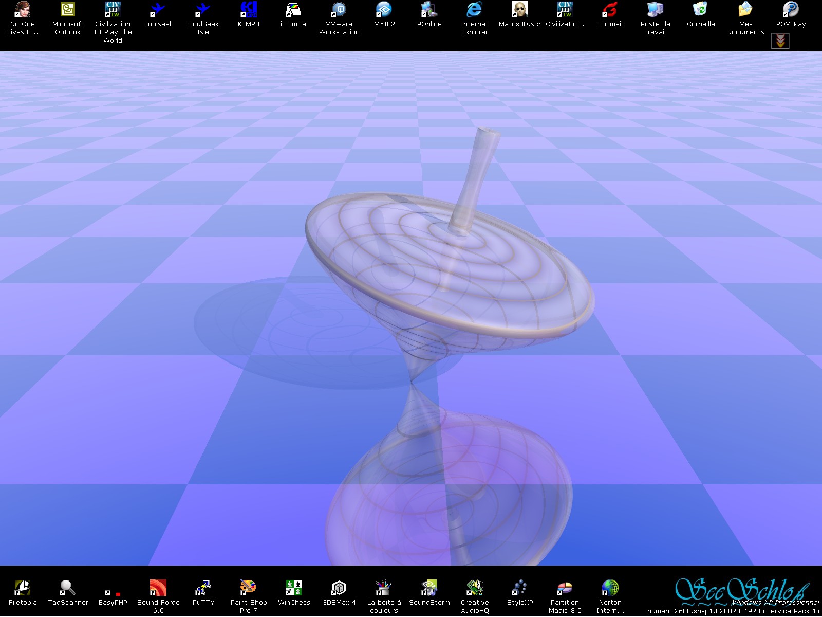Launch 3DSMax 4 shortcut

(339, 588)
